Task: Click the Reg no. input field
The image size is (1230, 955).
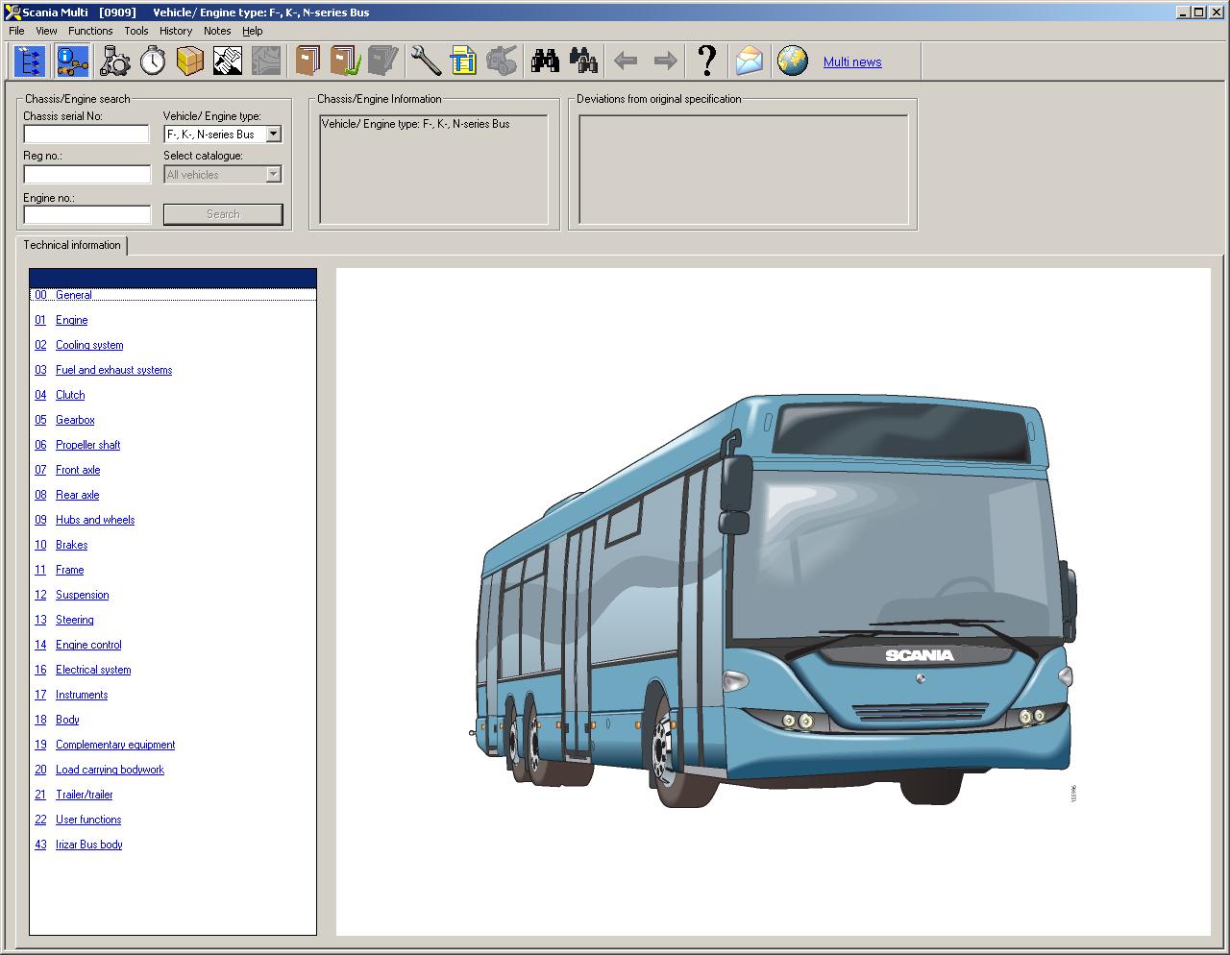Action: point(87,175)
